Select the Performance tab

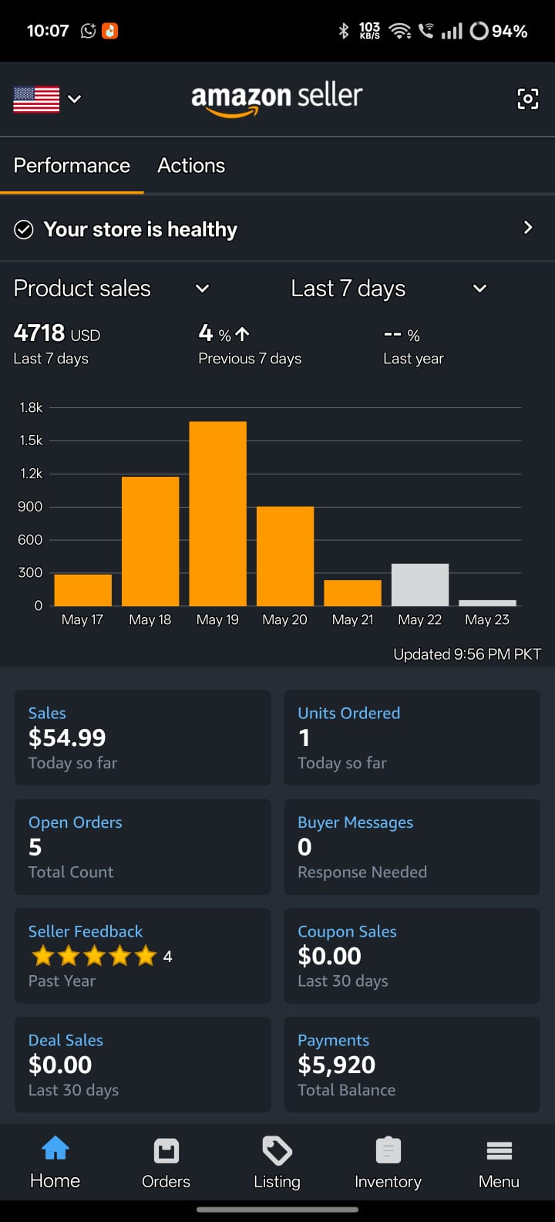[x=72, y=166]
